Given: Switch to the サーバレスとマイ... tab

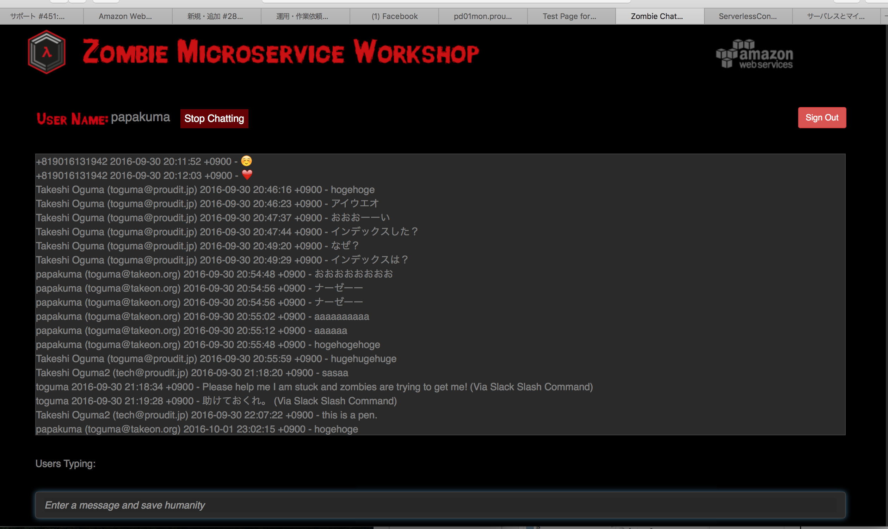Looking at the screenshot, I should coord(835,17).
